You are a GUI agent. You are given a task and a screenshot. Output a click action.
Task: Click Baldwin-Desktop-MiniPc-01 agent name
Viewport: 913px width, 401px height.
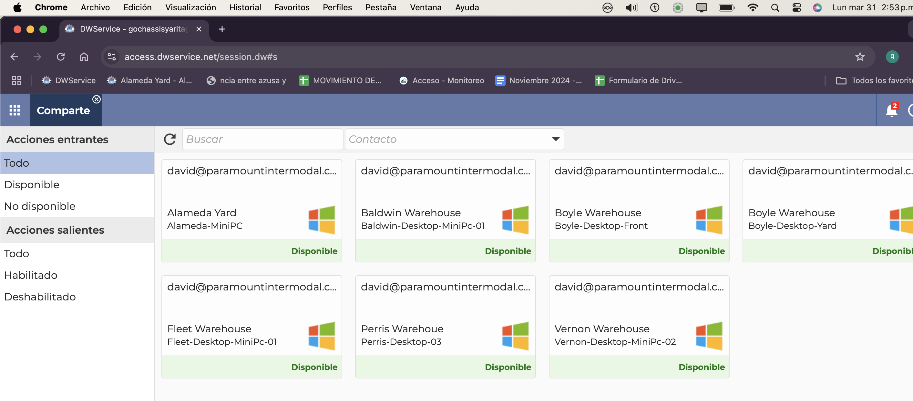click(423, 225)
